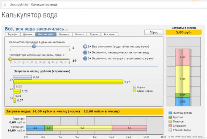
Task: Click the Сверх нормы legend swatch
Action: 134,91
